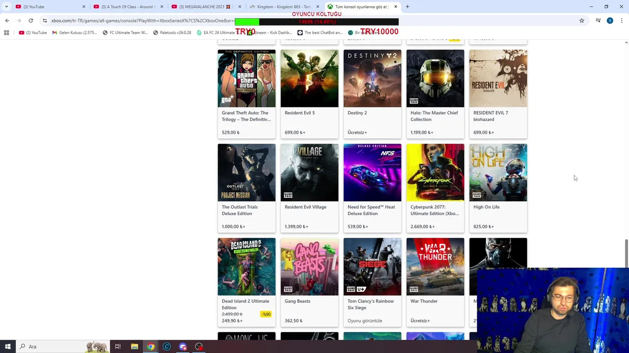Open Grand Theft Auto Trilogy game card

coord(247,94)
